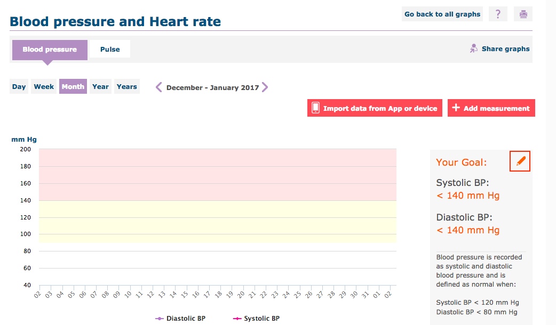556x325 pixels.
Task: Go to previous month with left chevron
Action: click(x=158, y=87)
